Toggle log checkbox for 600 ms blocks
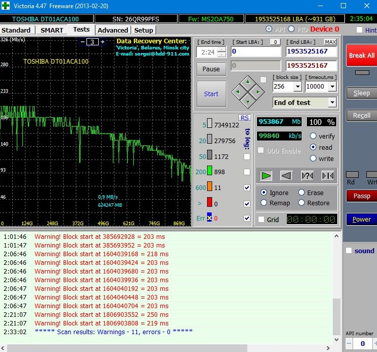 pos(247,187)
